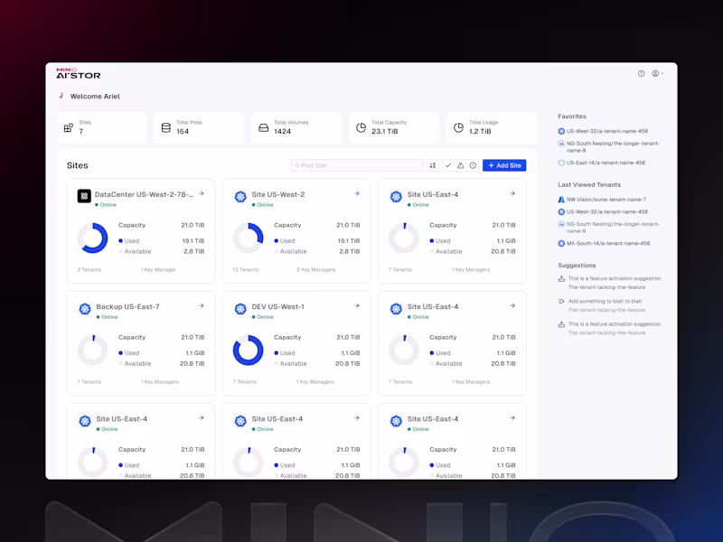Click the Suggestions heading
The height and width of the screenshot is (542, 723).
[577, 266]
